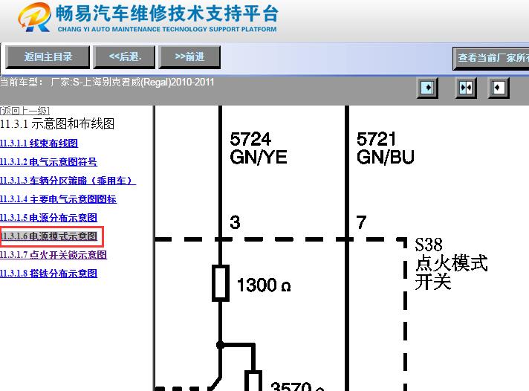Click wire label 5721 GN/BU

click(386, 148)
